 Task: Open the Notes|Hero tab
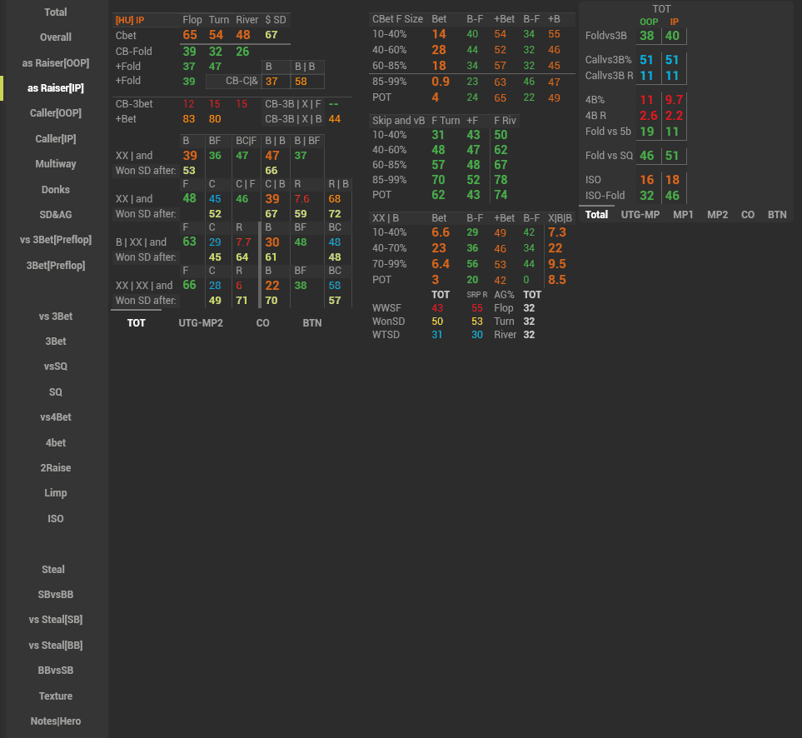point(55,721)
